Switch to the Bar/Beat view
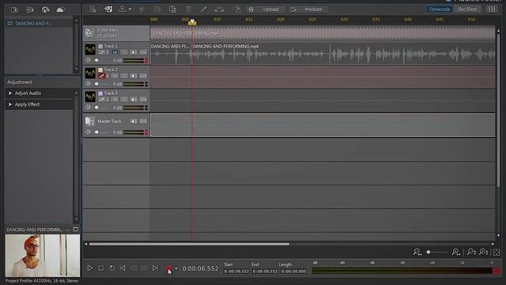Viewport: 506px width, 285px height. tap(467, 9)
